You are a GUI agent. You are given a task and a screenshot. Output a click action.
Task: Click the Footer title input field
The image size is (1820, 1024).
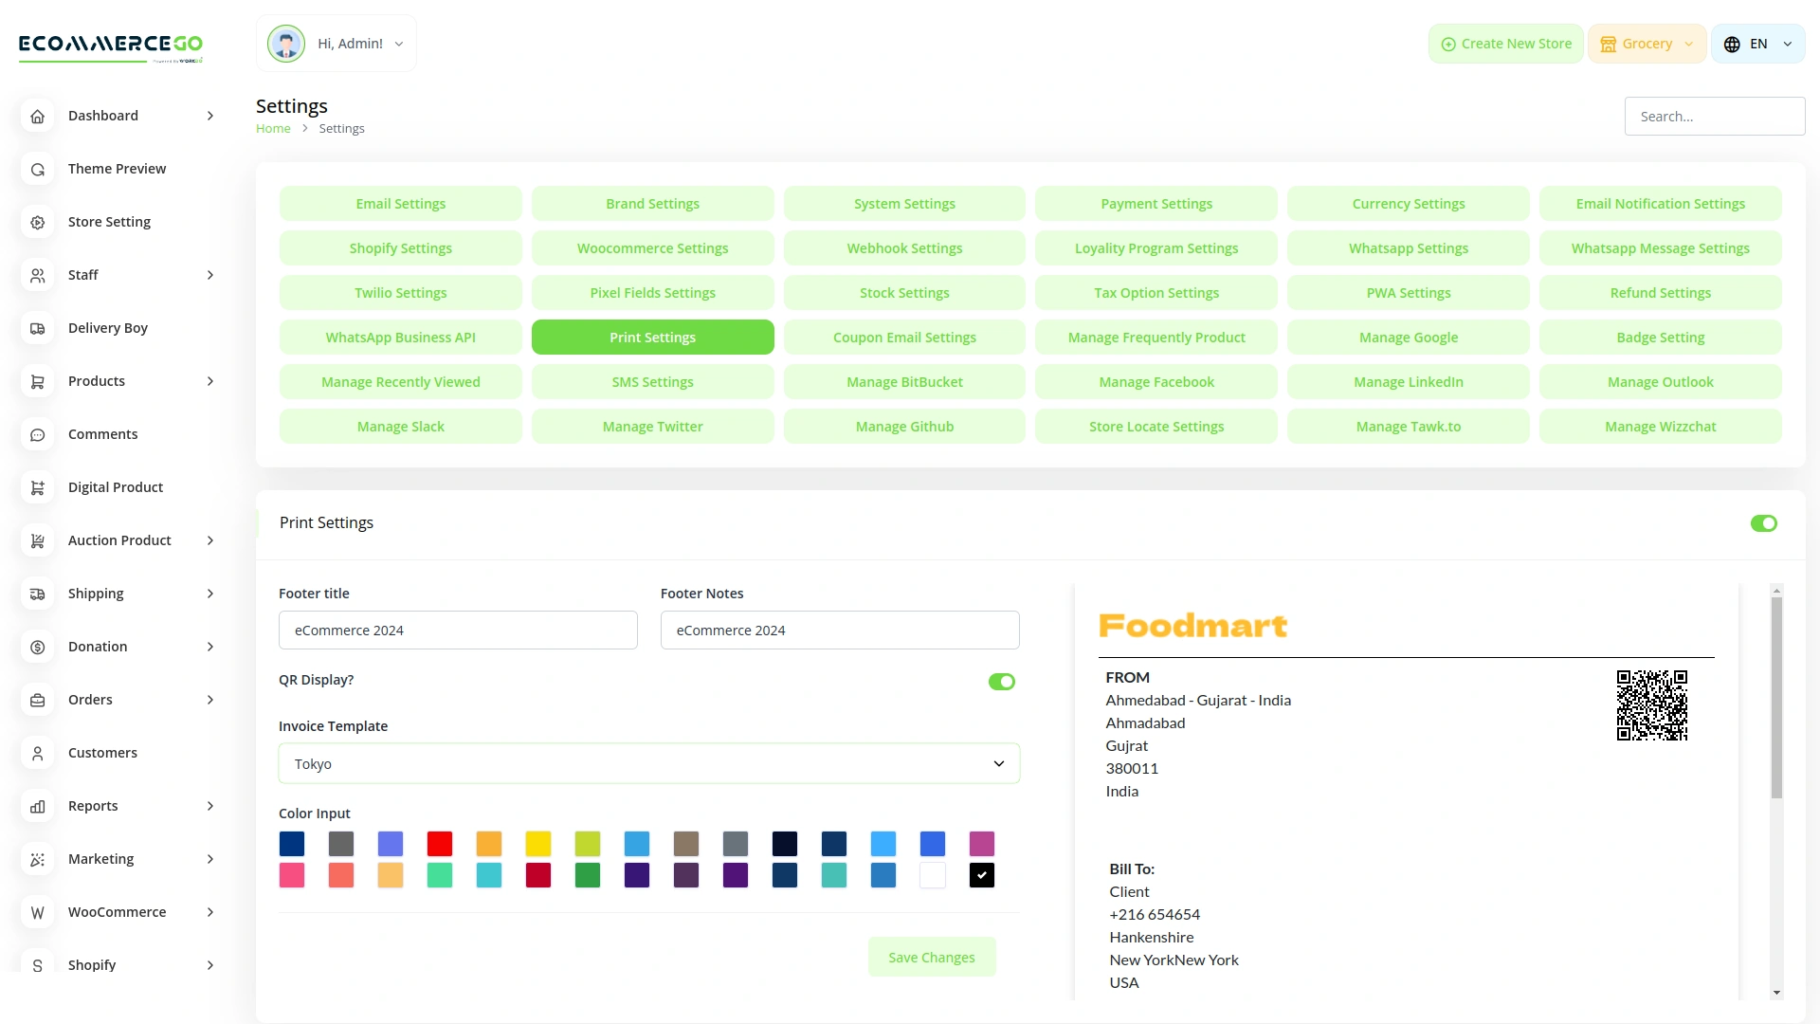coord(458,631)
